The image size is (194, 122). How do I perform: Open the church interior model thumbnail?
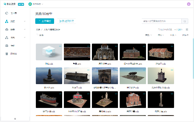[105, 52]
